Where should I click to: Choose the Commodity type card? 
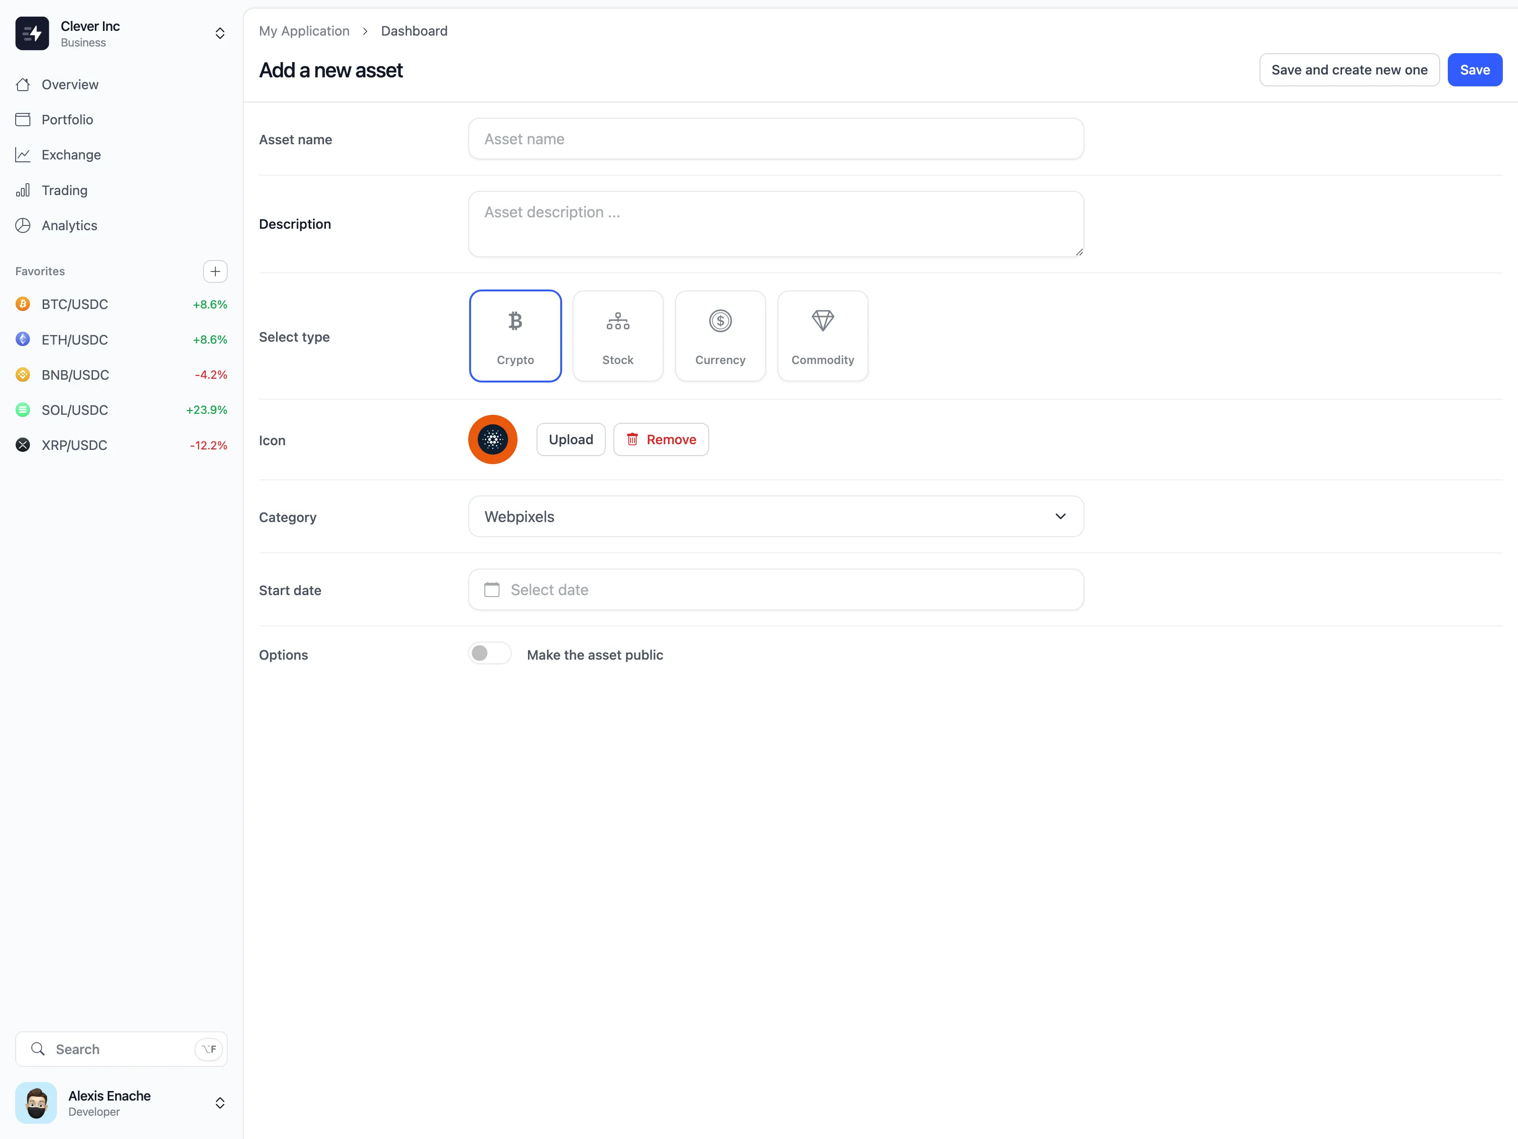coord(822,336)
